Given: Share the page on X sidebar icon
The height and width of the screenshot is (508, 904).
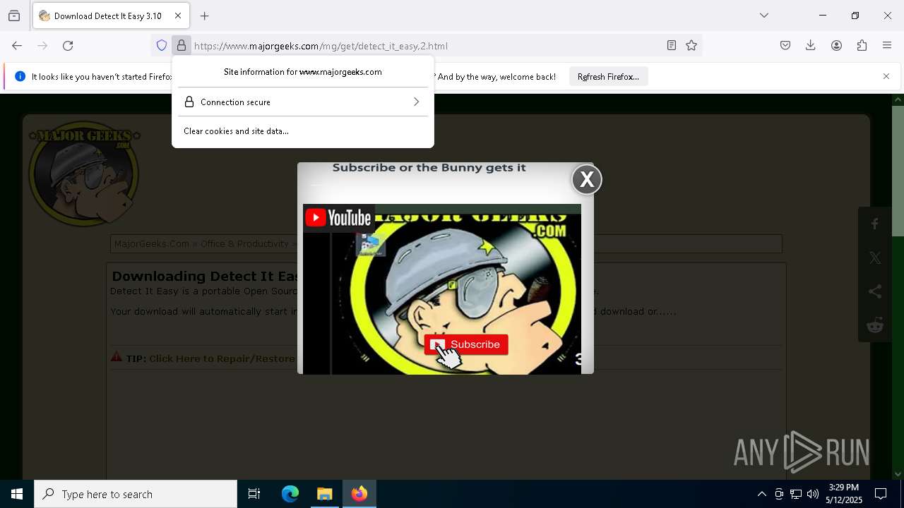Looking at the screenshot, I should (x=875, y=258).
